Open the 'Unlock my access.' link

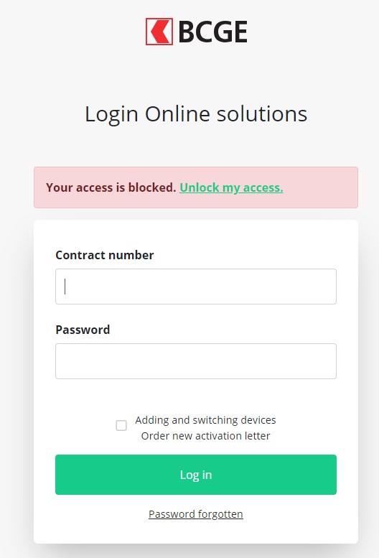(231, 187)
